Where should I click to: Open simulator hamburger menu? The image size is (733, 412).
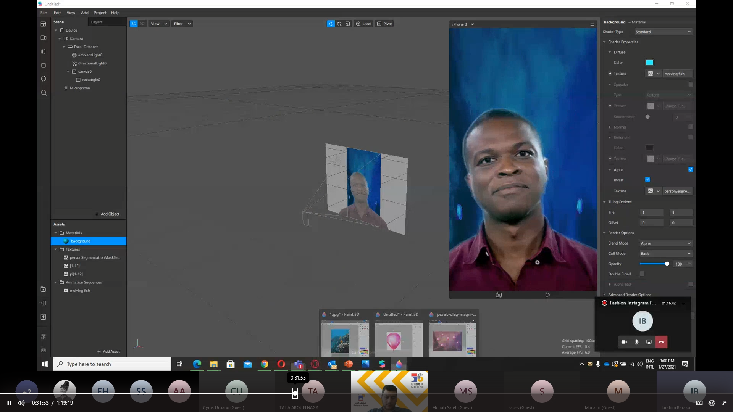(x=592, y=24)
